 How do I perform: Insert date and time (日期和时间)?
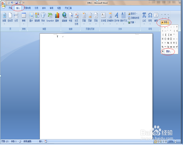[134, 18]
